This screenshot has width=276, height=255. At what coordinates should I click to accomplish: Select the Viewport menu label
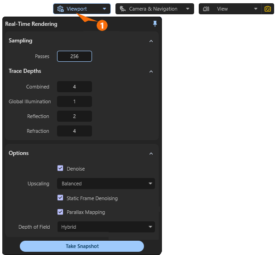click(x=76, y=9)
